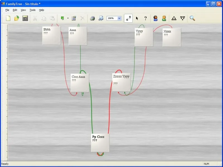Open an existing file with folder icon
Screen dimensions: 223x167
(x=17, y=18)
